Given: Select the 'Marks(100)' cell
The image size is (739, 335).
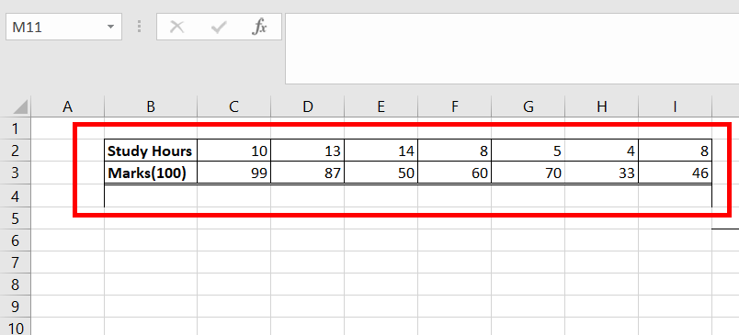Looking at the screenshot, I should 151,173.
